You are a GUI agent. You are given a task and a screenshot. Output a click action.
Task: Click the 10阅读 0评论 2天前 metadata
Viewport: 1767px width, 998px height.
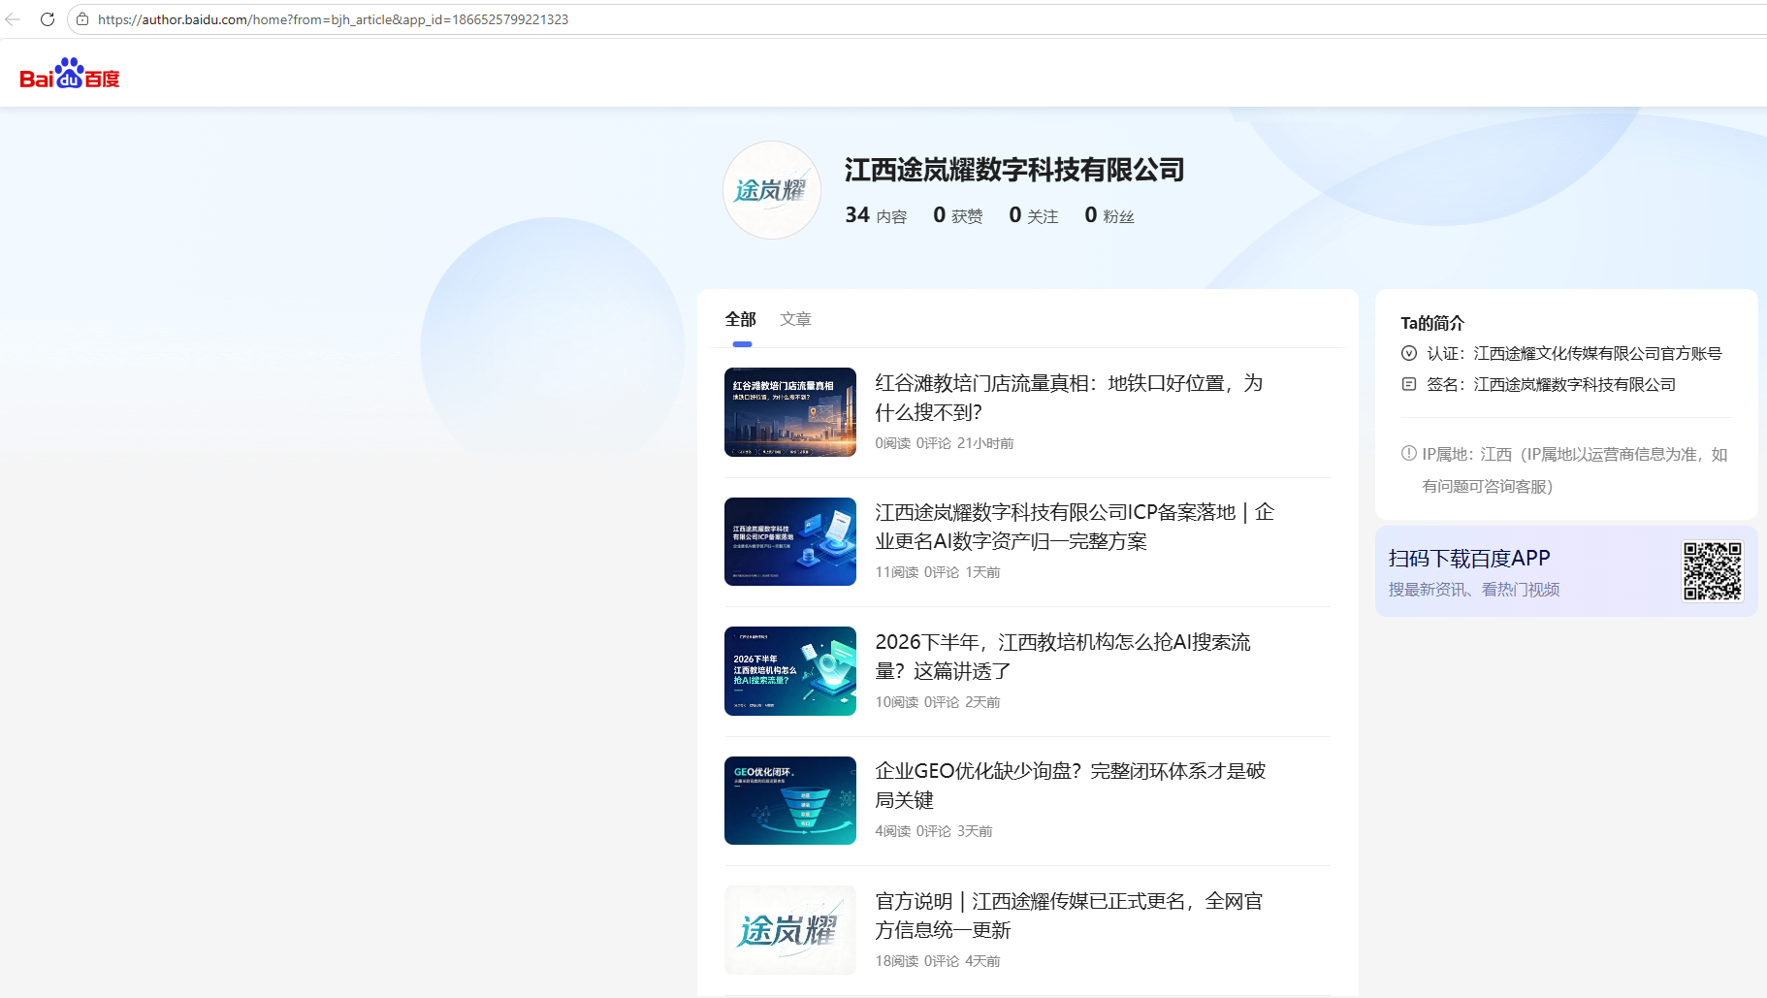point(938,702)
